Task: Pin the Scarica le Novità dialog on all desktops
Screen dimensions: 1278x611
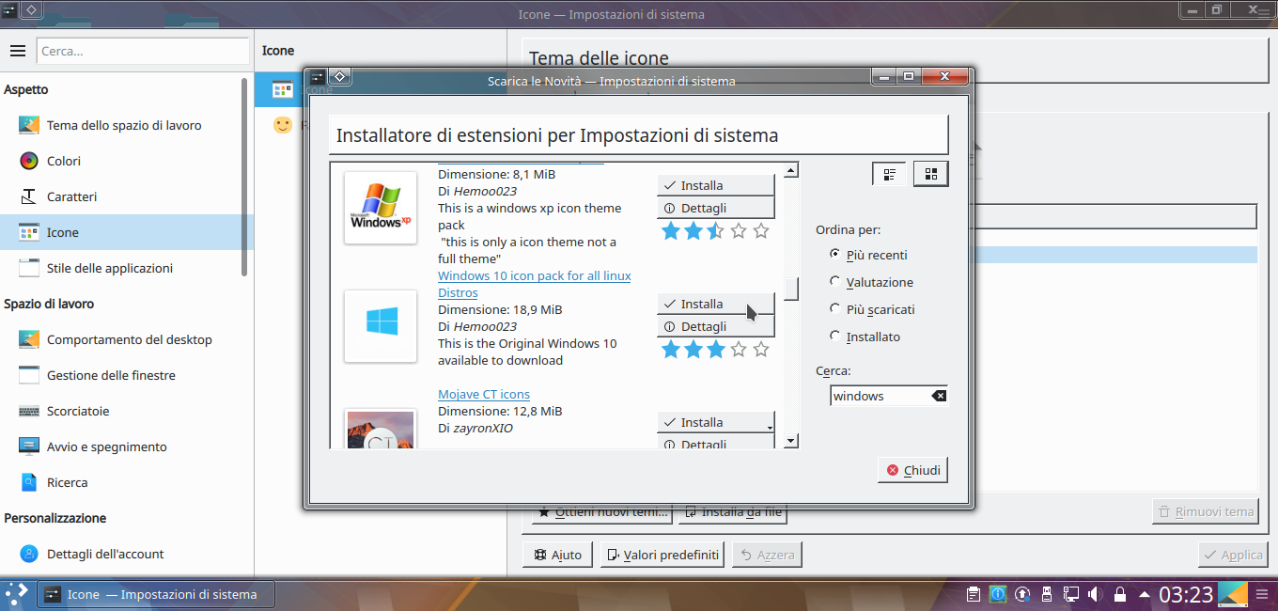Action: coord(340,77)
